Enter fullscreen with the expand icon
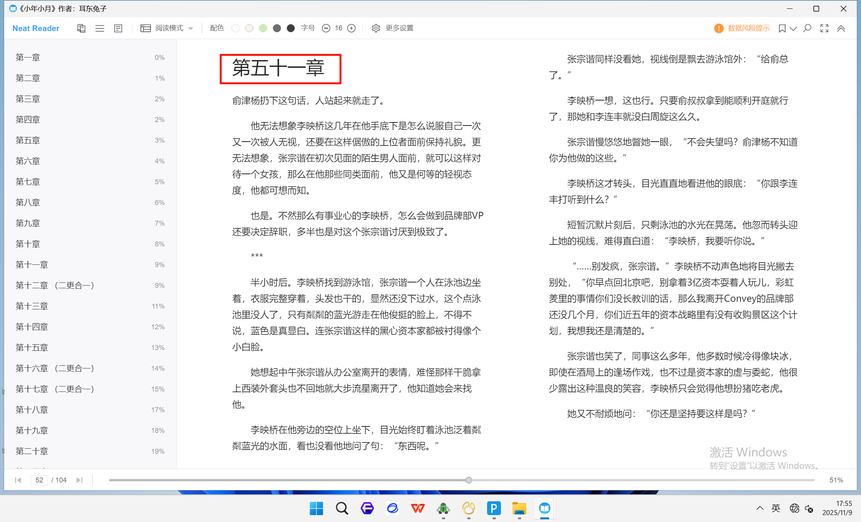 824,28
